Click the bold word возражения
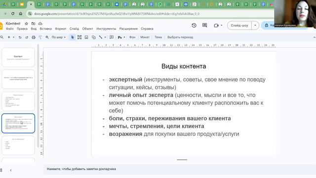 click(x=125, y=134)
